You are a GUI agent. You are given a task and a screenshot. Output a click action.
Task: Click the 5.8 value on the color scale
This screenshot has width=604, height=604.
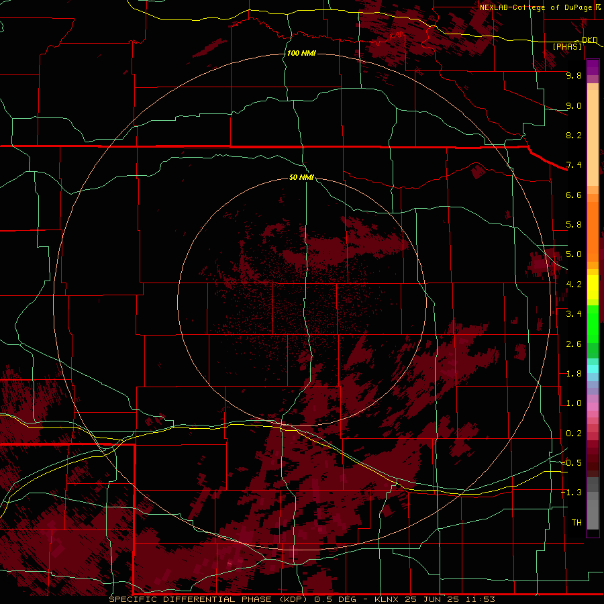click(x=574, y=225)
